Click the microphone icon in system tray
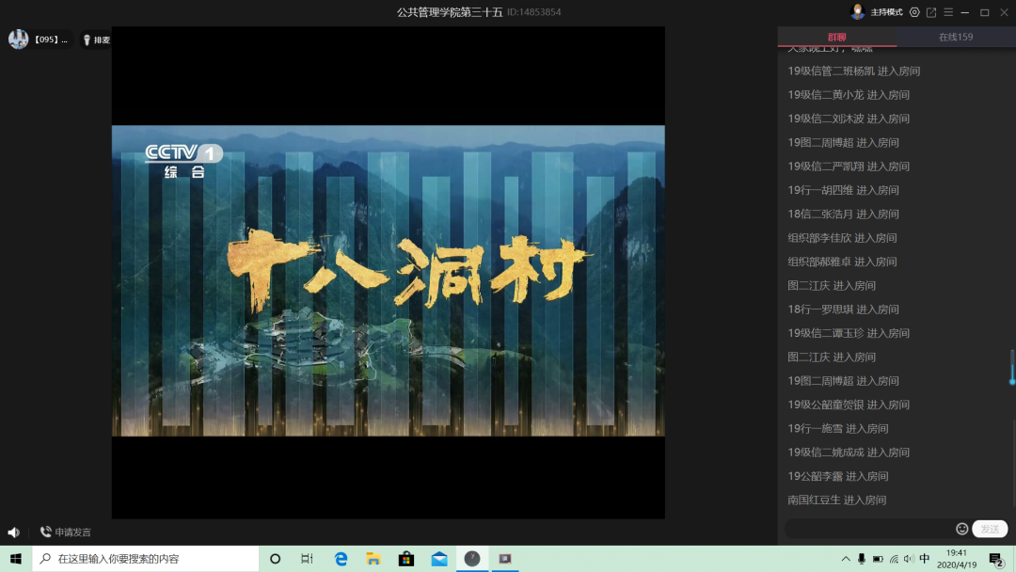This screenshot has height=572, width=1016. click(861, 559)
